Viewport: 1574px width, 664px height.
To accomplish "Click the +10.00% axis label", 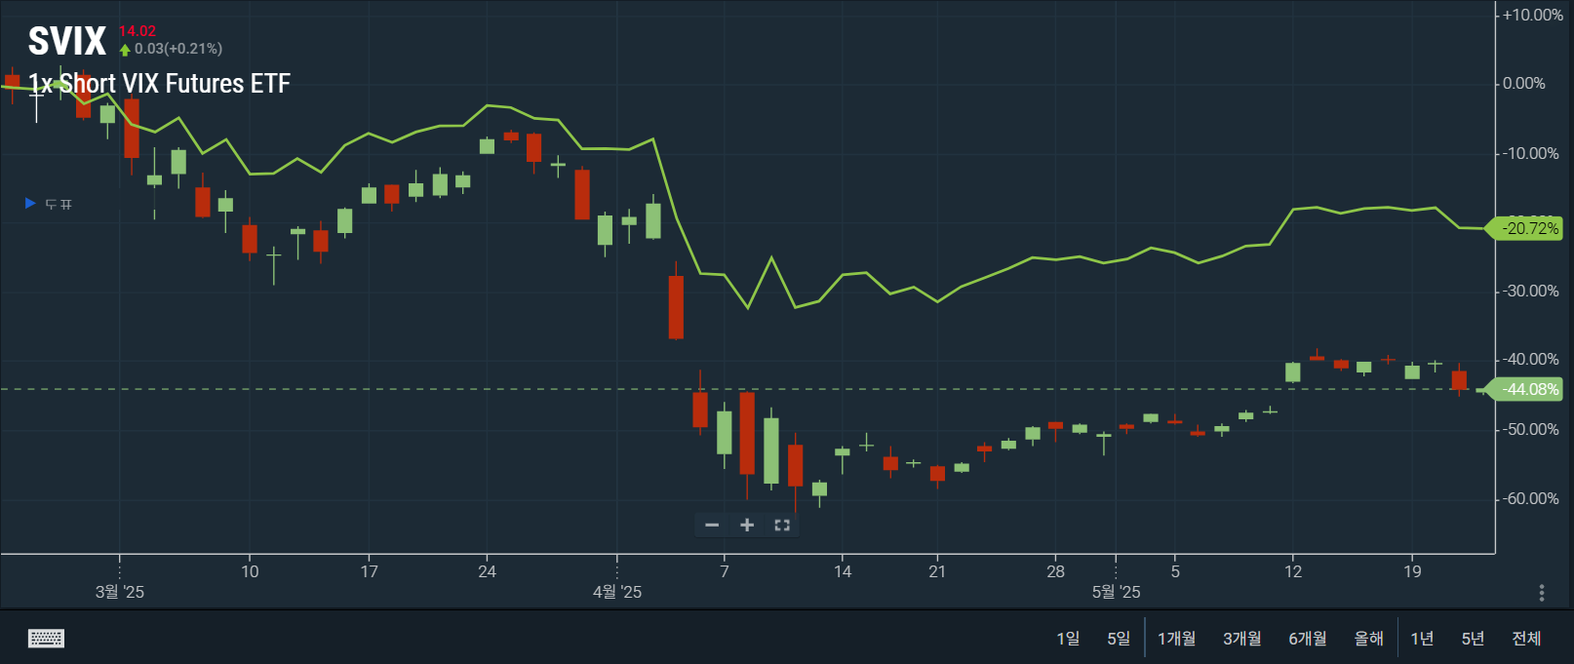I will pyautogui.click(x=1532, y=15).
